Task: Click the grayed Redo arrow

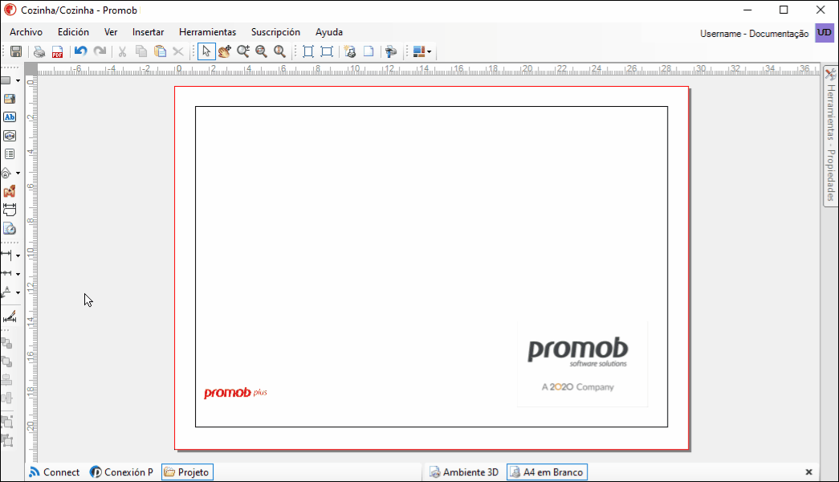Action: pyautogui.click(x=100, y=51)
